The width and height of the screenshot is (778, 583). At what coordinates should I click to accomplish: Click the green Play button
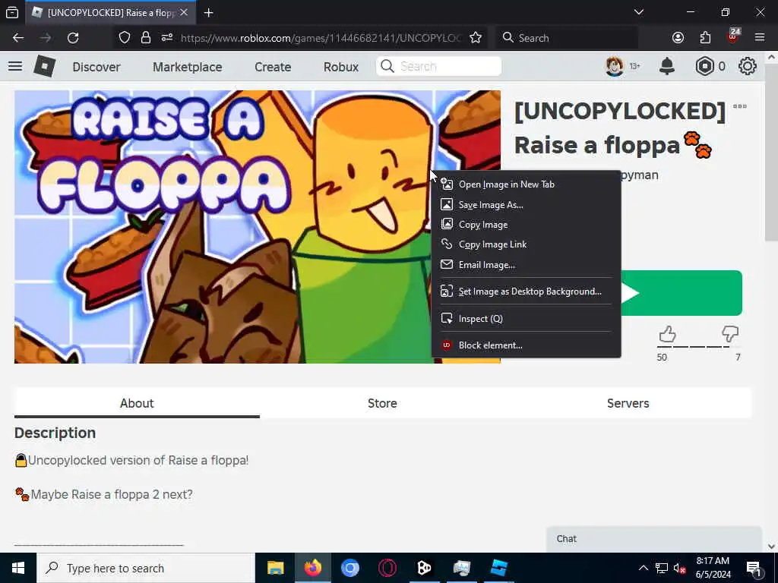point(682,293)
